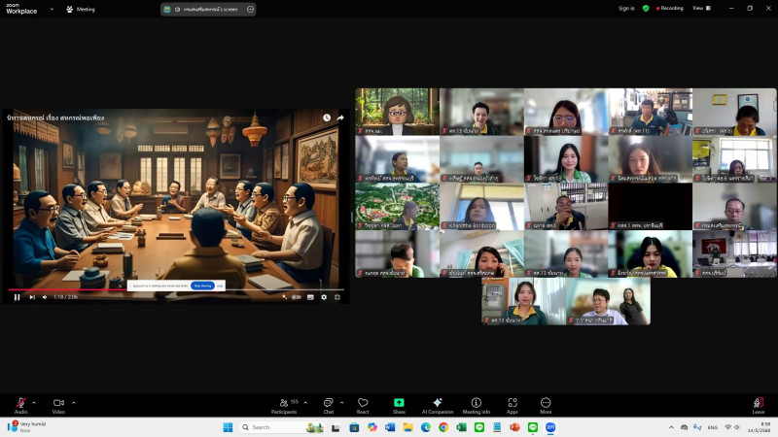Image resolution: width=778 pixels, height=437 pixels.
Task: Open the video player settings gear
Action: (324, 297)
